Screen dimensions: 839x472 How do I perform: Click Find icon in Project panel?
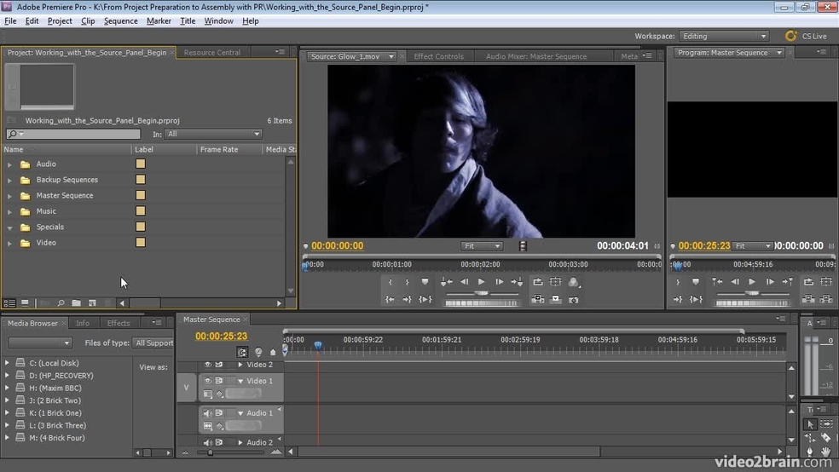click(x=61, y=303)
